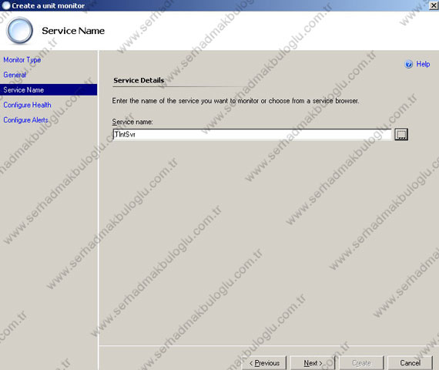Click the wizard icon in the title bar
The height and width of the screenshot is (370, 439).
coord(6,5)
